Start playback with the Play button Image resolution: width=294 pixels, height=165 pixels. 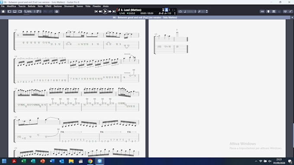click(x=105, y=11)
